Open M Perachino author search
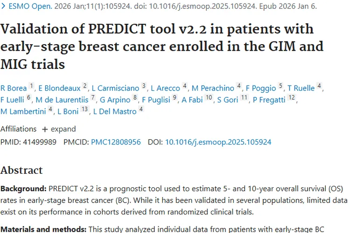The height and width of the screenshot is (233, 350). tap(213, 88)
